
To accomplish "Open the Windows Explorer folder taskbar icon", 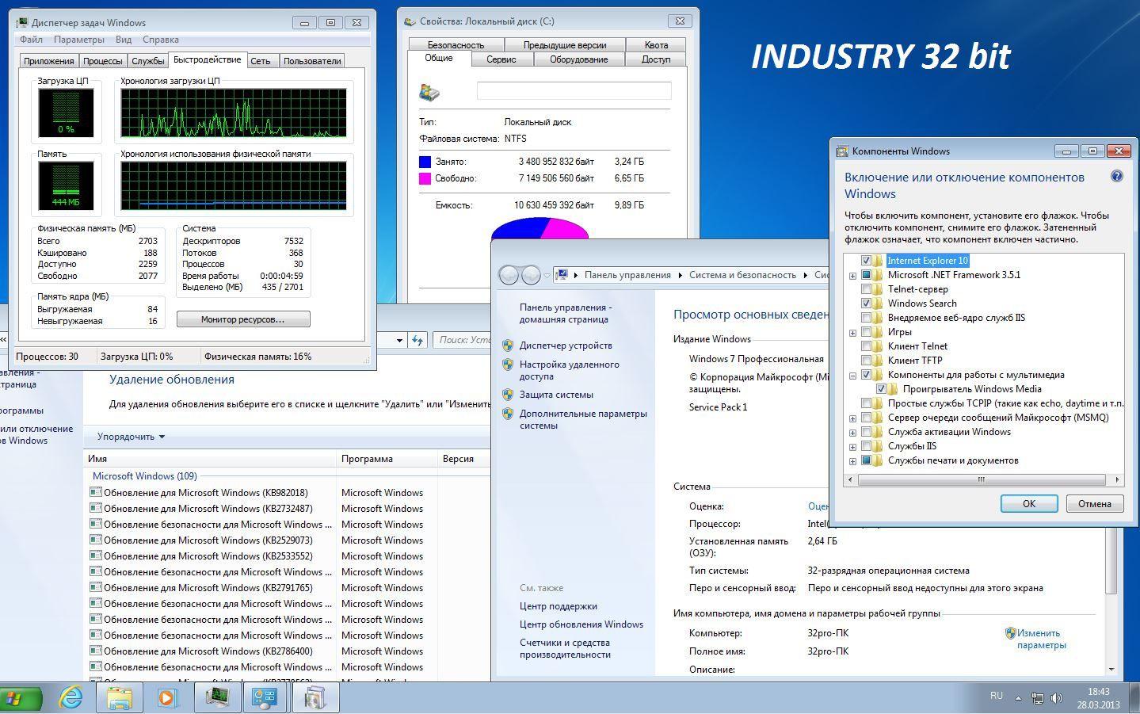I will (x=120, y=697).
